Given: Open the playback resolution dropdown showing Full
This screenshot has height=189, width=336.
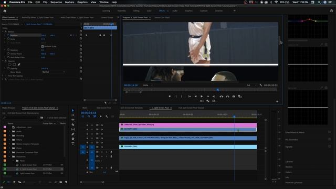Looking at the screenshot, I should (x=251, y=85).
